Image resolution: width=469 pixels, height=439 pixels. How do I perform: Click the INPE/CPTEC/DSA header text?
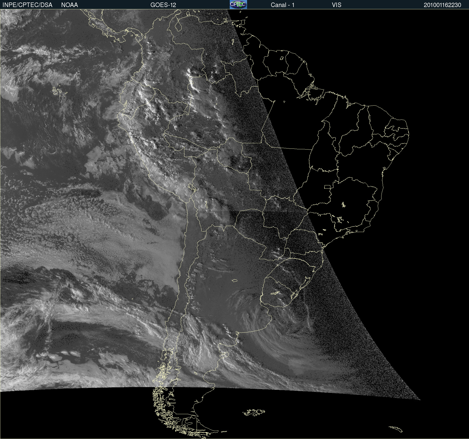(x=27, y=5)
